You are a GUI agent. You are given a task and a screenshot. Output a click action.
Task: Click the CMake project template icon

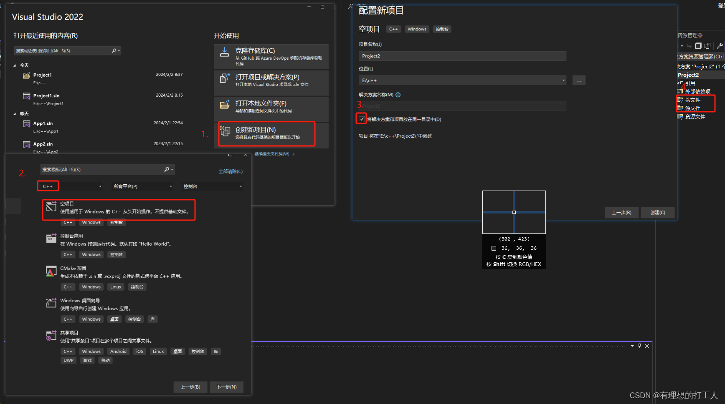51,271
